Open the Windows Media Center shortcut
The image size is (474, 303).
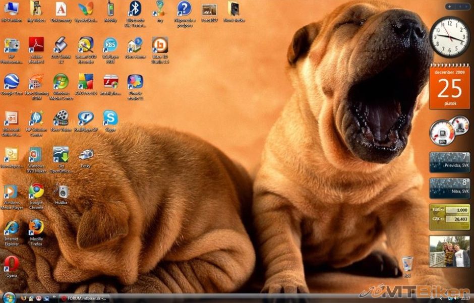pos(61,82)
